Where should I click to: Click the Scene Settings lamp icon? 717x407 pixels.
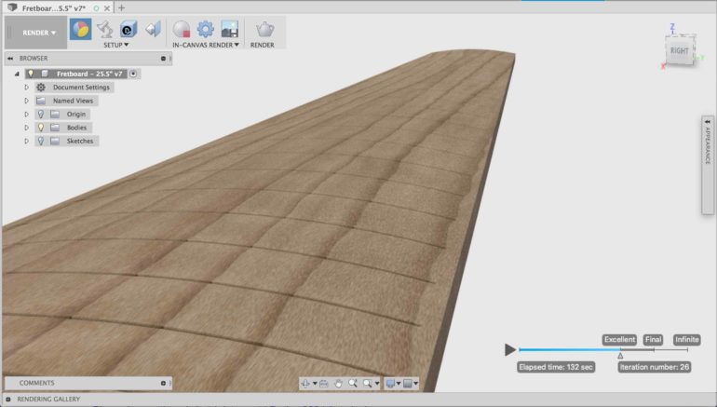click(x=105, y=29)
